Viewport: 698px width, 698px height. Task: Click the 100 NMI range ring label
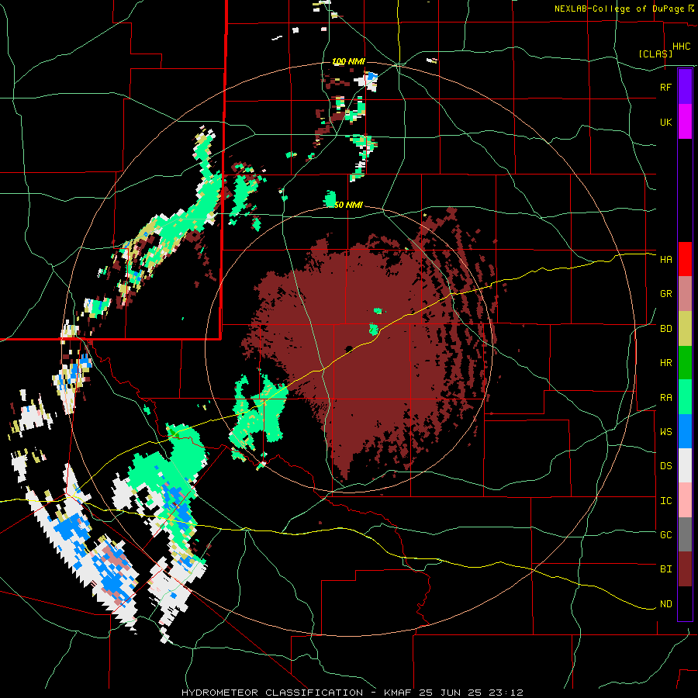tap(348, 61)
